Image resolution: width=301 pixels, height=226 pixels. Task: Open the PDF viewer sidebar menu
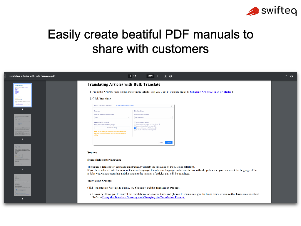[x=4, y=76]
